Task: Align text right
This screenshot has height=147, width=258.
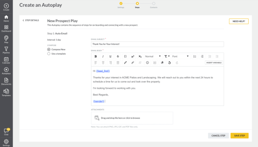Action: tap(111, 63)
